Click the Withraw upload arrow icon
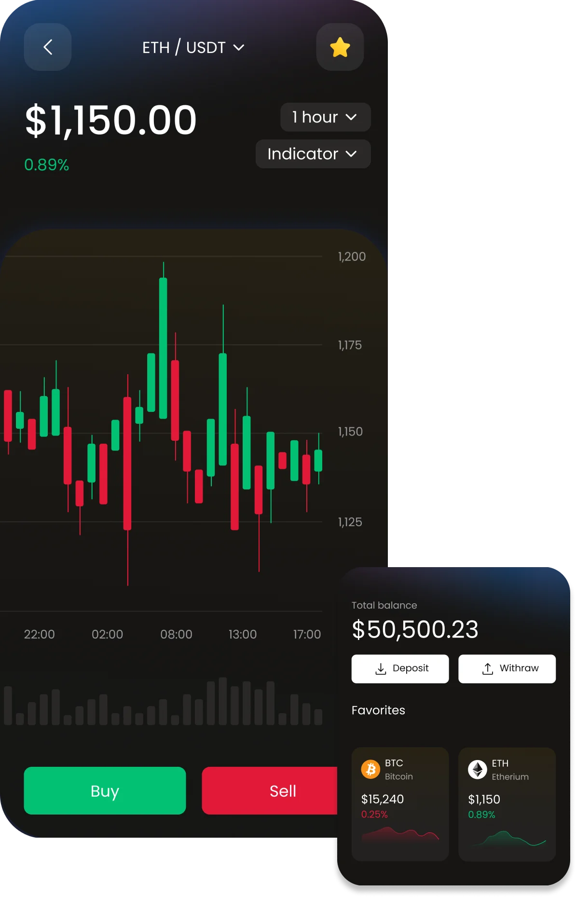Image resolution: width=576 pixels, height=897 pixels. 488,669
